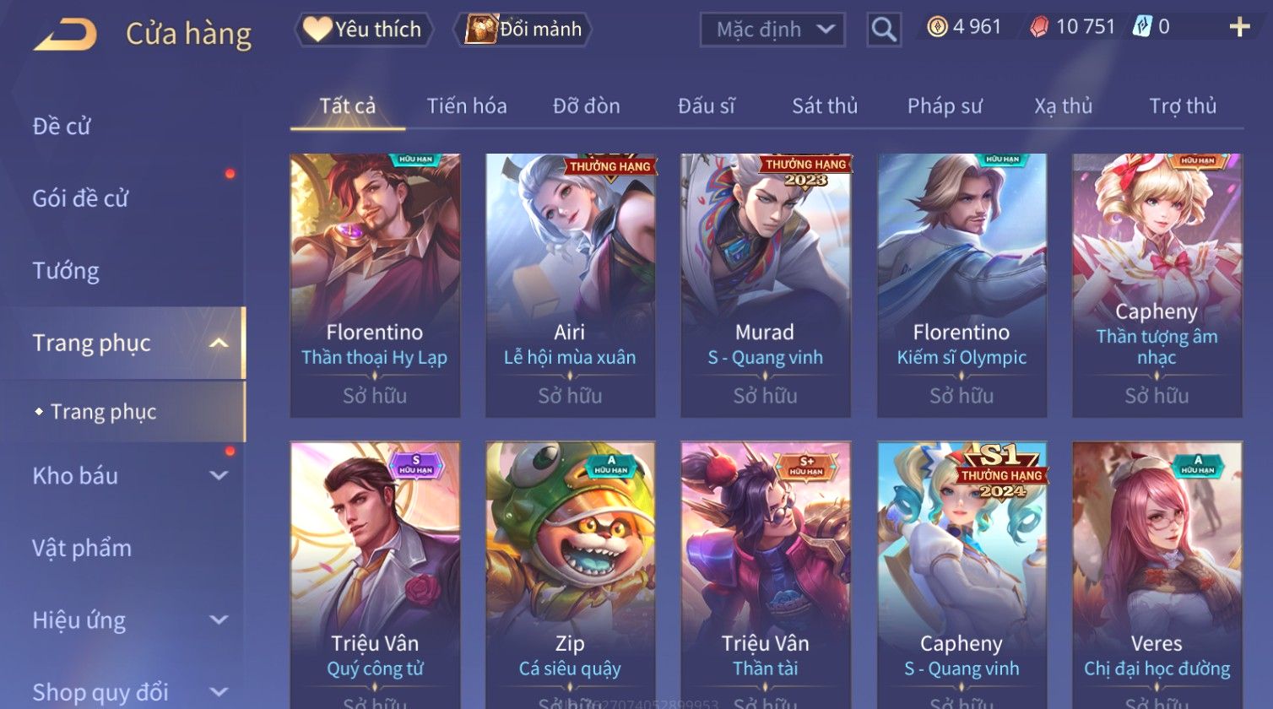Click the blue voucher currency icon

click(x=1142, y=27)
